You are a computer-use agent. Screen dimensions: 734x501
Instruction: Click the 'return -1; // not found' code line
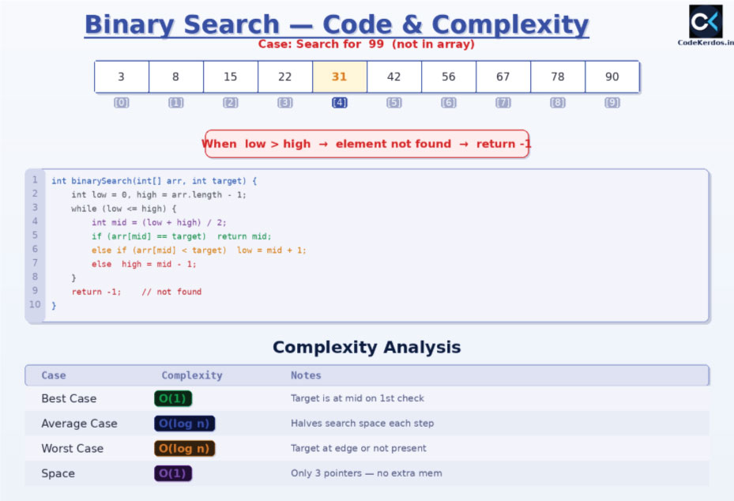[x=136, y=292]
